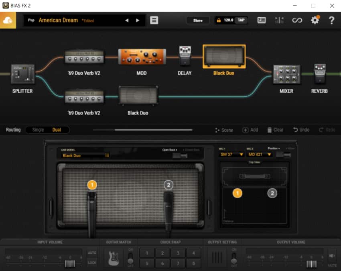Toggle Output Setting on/off switch
The width and height of the screenshot is (341, 271).
[233, 258]
